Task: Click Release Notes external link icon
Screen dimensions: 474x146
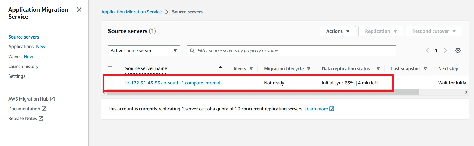Action: click(x=41, y=118)
